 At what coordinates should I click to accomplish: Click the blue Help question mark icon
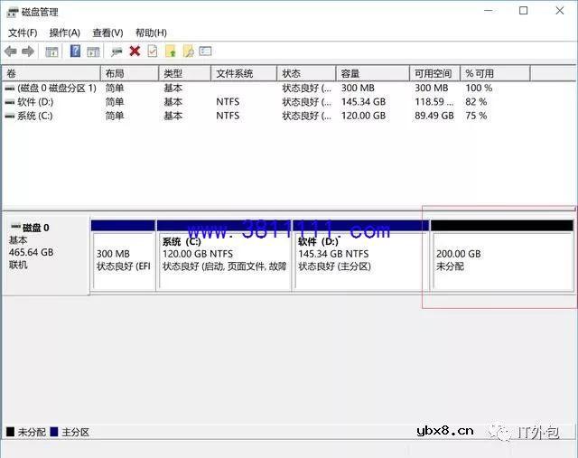click(75, 51)
